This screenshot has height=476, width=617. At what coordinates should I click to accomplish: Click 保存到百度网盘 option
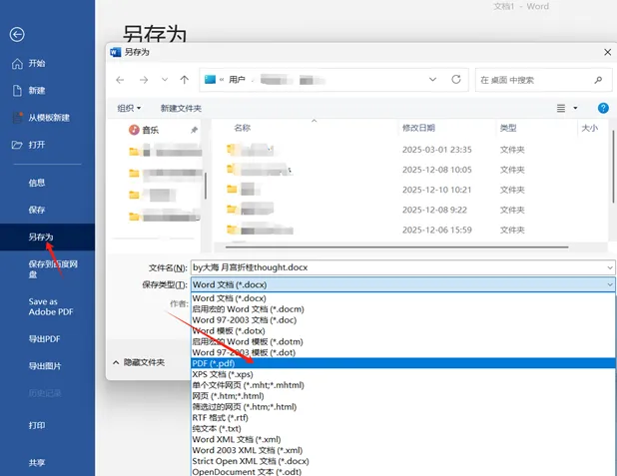pos(53,269)
